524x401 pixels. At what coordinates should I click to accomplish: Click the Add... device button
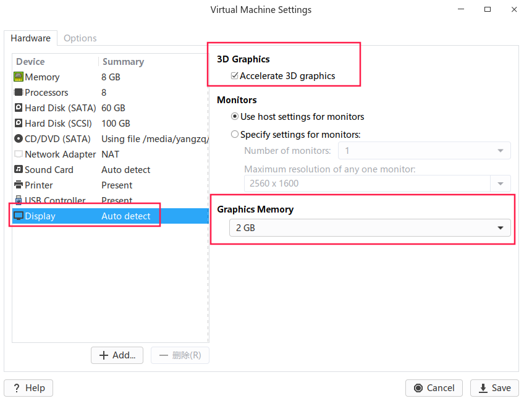117,355
